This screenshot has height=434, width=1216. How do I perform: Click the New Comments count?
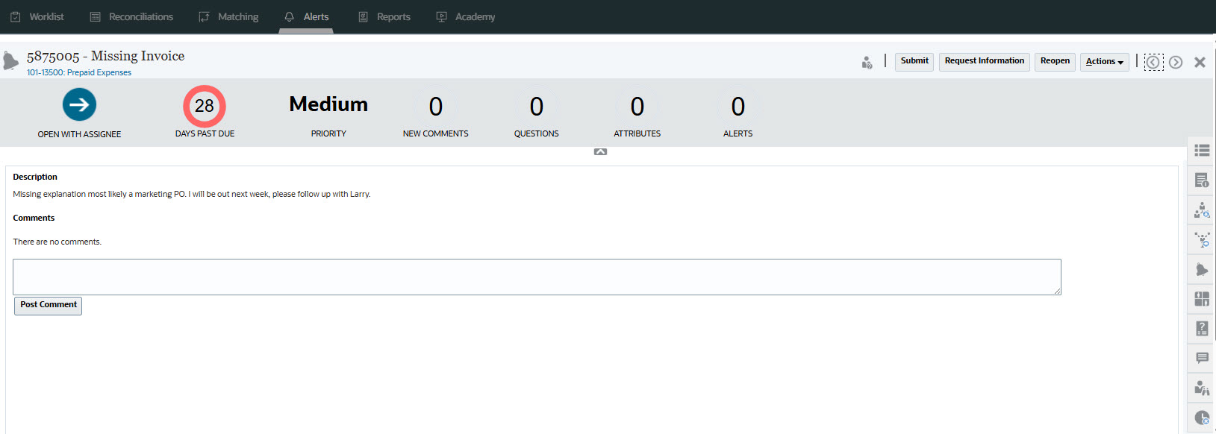[436, 107]
